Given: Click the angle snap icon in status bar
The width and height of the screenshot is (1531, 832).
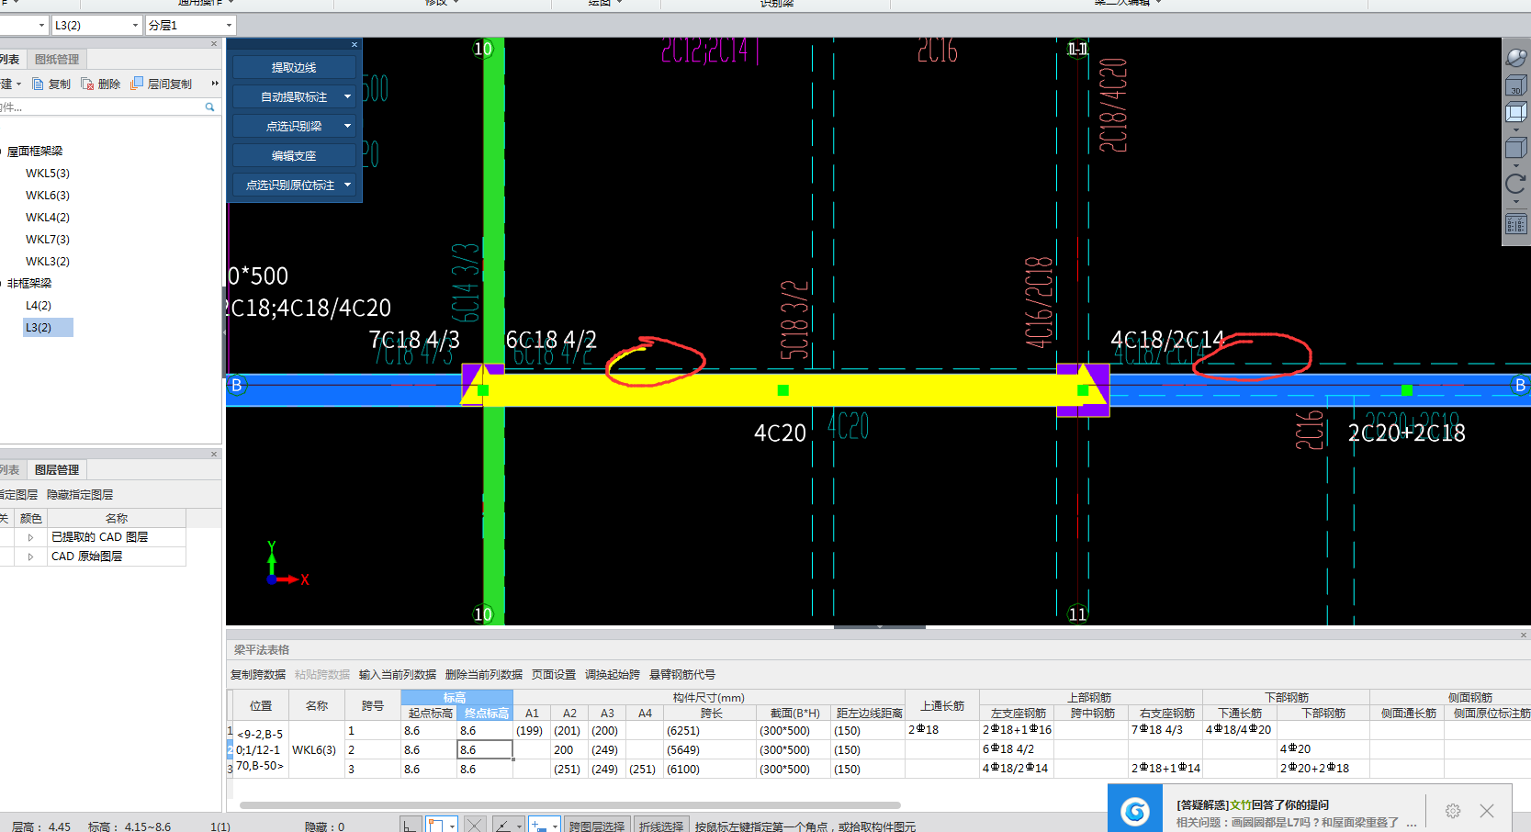Looking at the screenshot, I should pyautogui.click(x=503, y=825).
